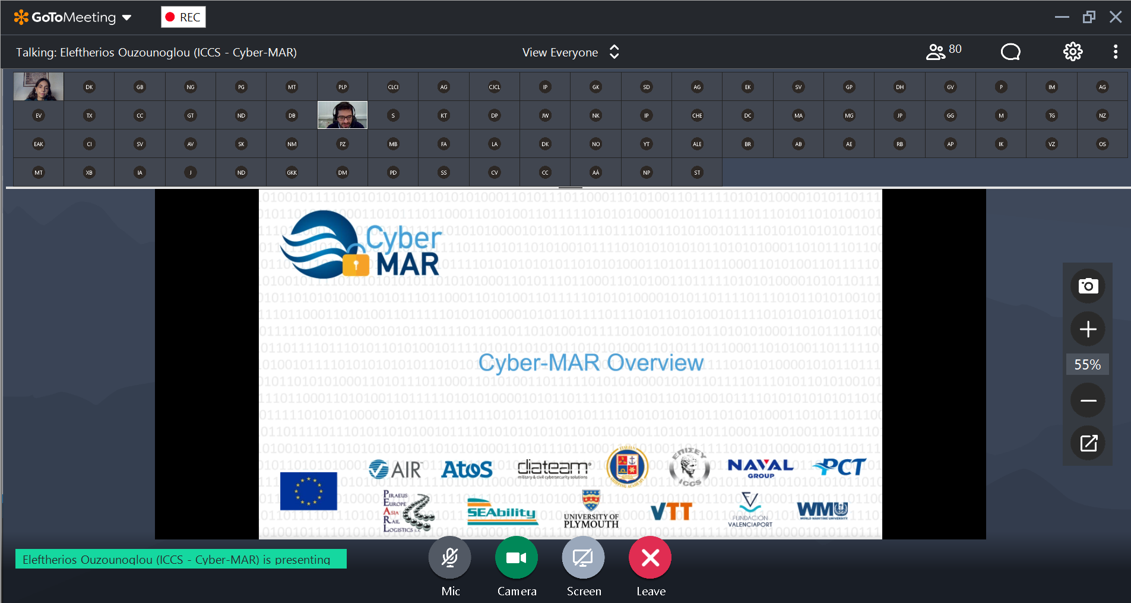This screenshot has width=1131, height=603.
Task: Select the participant tile labeled GKK
Action: pos(292,173)
